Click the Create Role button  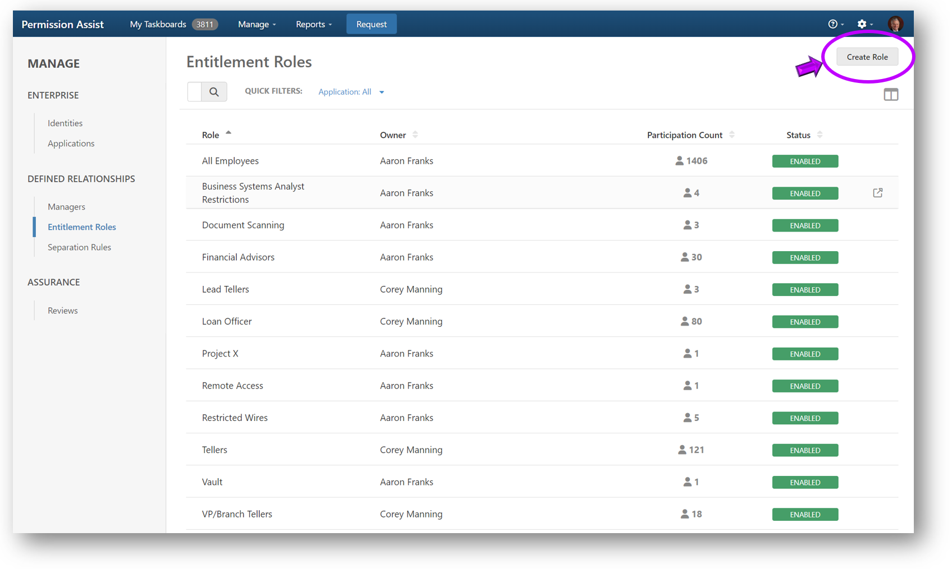coord(867,57)
